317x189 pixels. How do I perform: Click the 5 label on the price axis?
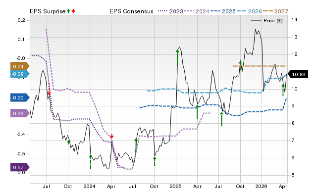point(293,175)
